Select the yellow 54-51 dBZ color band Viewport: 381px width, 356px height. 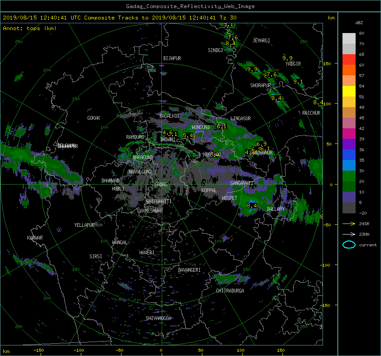click(x=349, y=91)
